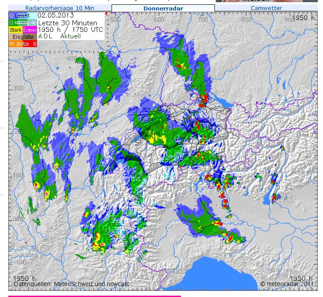Image resolution: width=323 pixels, height=297 pixels.
Task: Click the magenta Extrem legend swatch
Action: click(x=30, y=30)
